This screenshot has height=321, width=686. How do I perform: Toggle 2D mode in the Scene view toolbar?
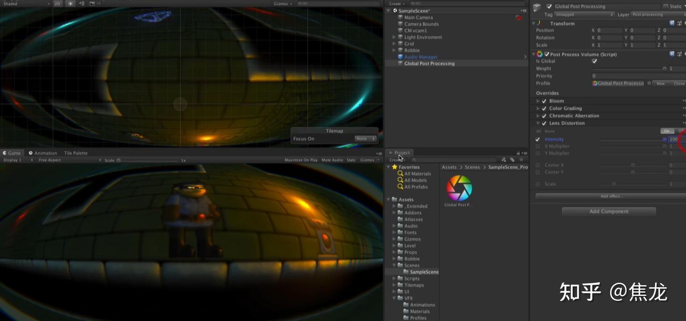58,3
